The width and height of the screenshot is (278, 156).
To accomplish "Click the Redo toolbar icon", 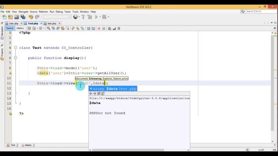I will pos(37,17).
